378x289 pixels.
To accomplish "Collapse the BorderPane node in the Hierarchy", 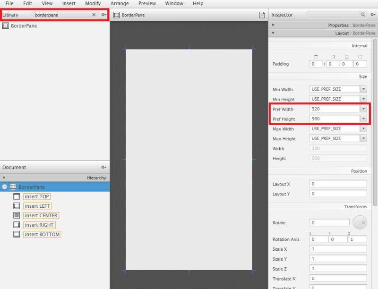I will pyautogui.click(x=4, y=187).
